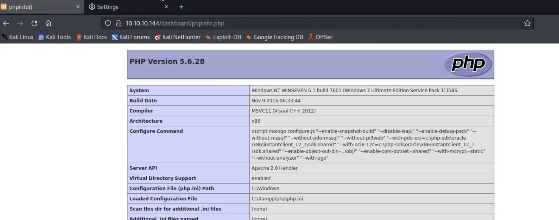Open the Exploit-DB bookmark
The height and width of the screenshot is (220, 559).
point(223,37)
